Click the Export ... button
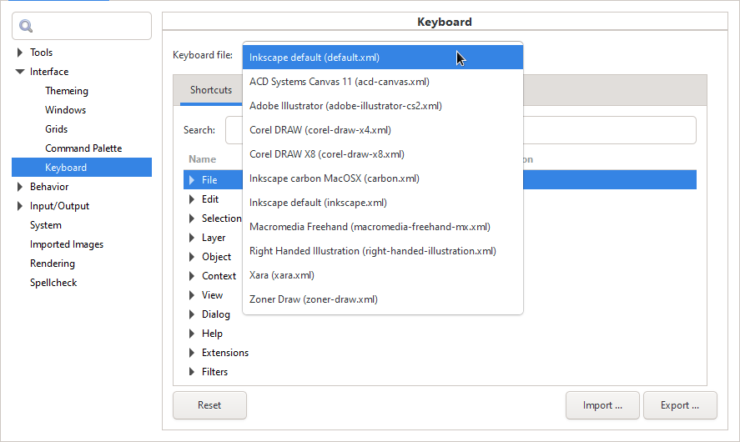Viewport: 740px width, 442px height. [x=680, y=405]
